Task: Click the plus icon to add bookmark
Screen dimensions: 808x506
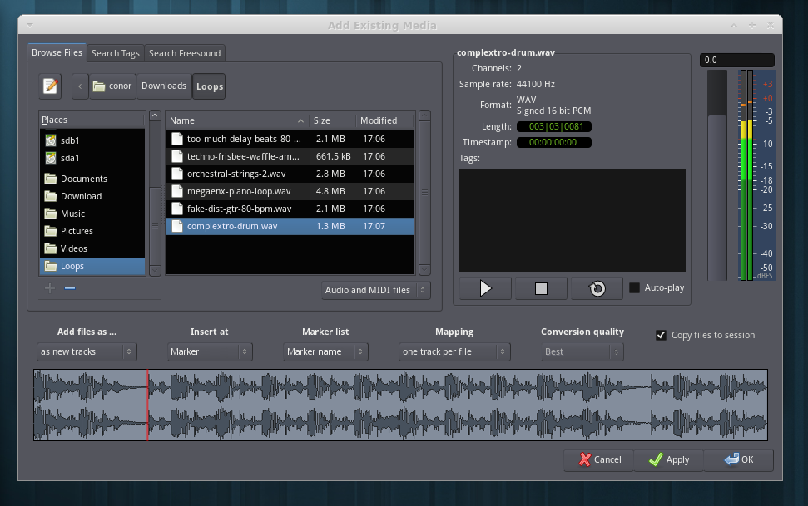Action: 50,288
